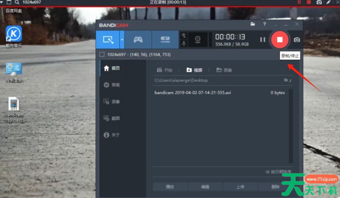The height and width of the screenshot is (198, 340).
Task: Open Bandicam help via the question mark
Action: tap(264, 24)
